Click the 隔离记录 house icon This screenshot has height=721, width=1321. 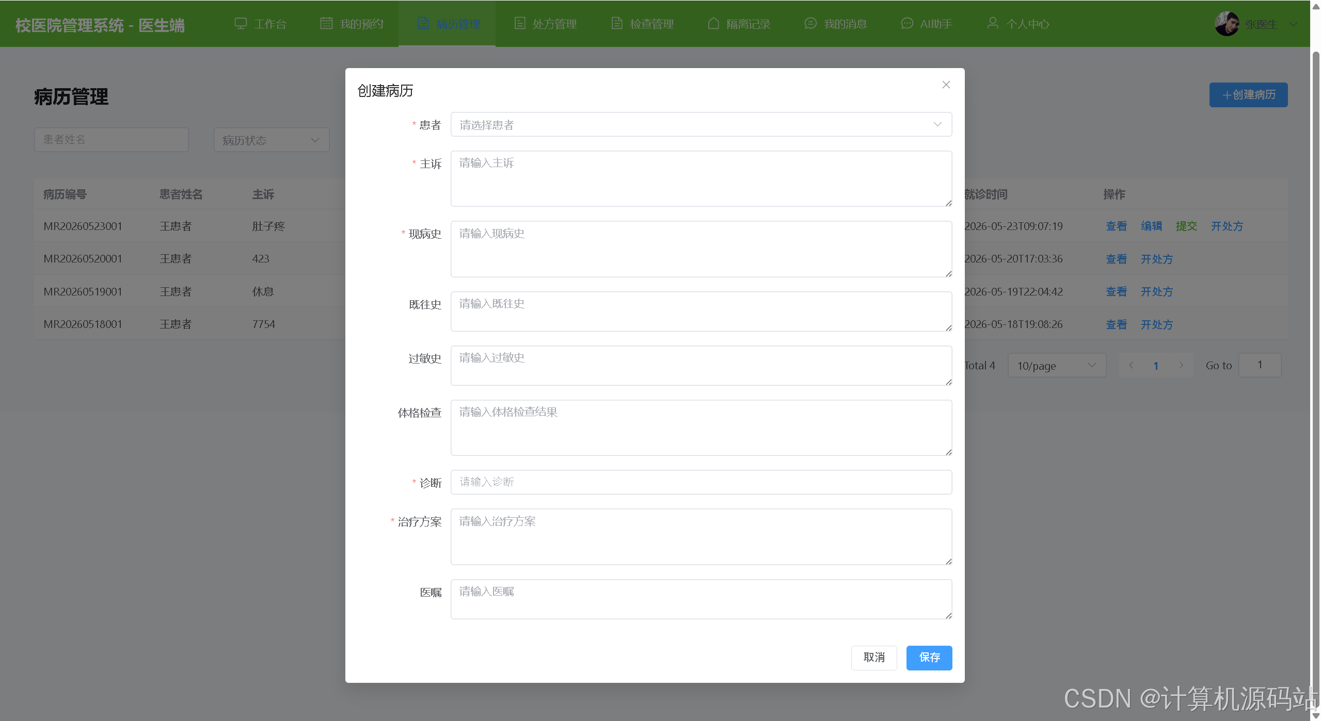[x=713, y=24]
